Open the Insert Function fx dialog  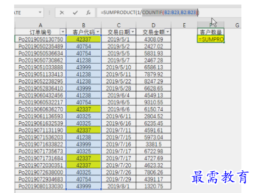pos(88,13)
